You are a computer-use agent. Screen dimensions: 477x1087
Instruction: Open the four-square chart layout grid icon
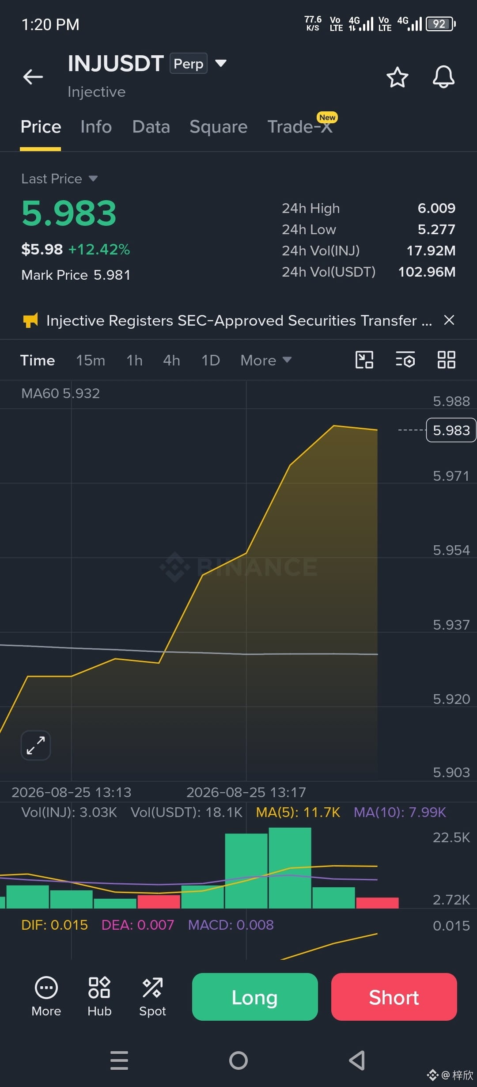click(x=446, y=360)
